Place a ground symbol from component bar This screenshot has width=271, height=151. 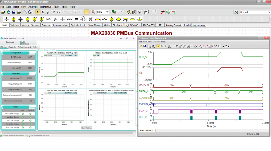click(x=6, y=19)
